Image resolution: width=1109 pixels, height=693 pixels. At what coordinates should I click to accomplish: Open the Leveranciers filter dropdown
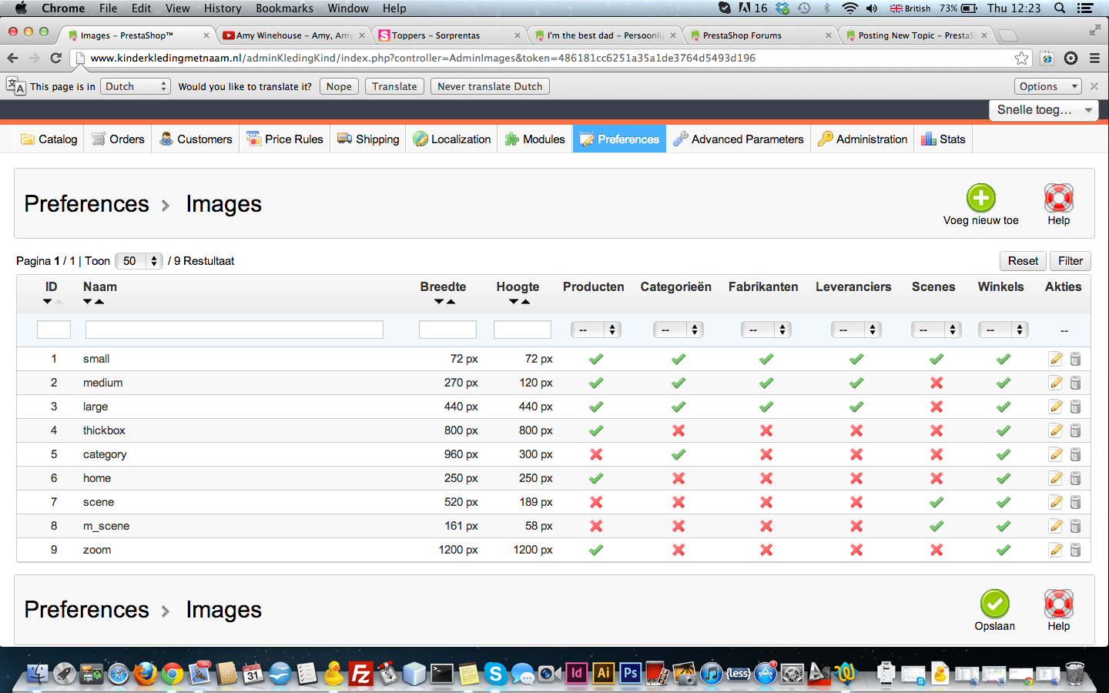coord(856,330)
